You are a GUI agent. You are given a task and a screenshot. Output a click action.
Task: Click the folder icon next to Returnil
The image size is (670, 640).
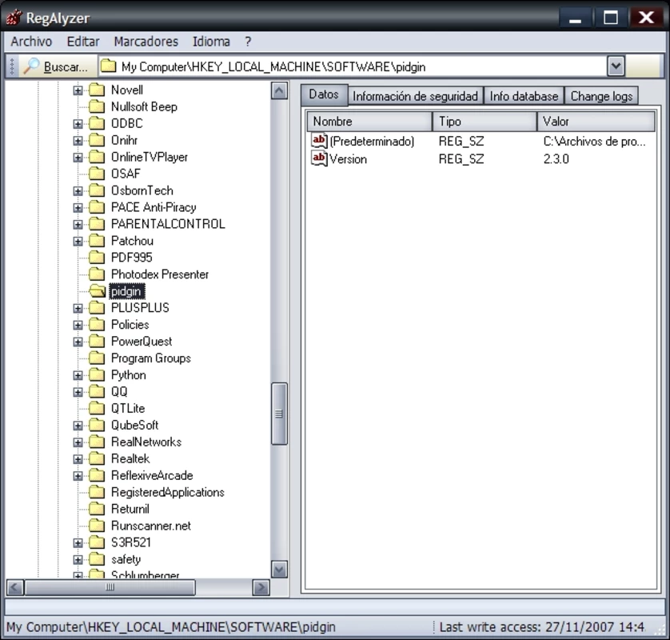pyautogui.click(x=97, y=509)
